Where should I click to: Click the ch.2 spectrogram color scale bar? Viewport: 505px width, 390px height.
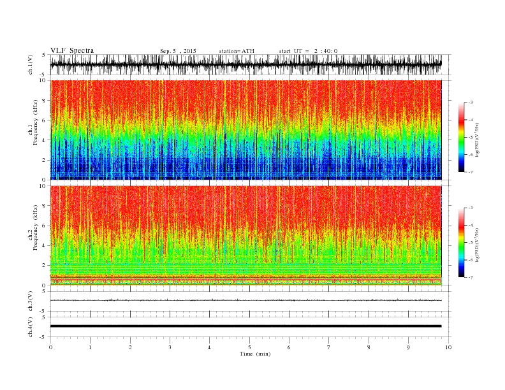(461, 242)
